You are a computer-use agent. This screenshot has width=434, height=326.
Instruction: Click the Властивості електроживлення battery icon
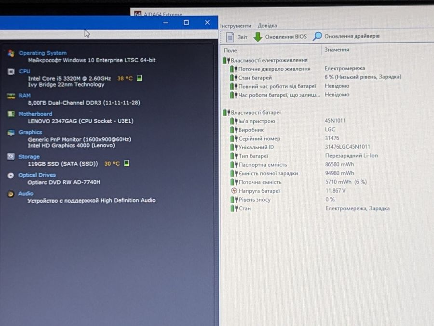click(x=227, y=60)
